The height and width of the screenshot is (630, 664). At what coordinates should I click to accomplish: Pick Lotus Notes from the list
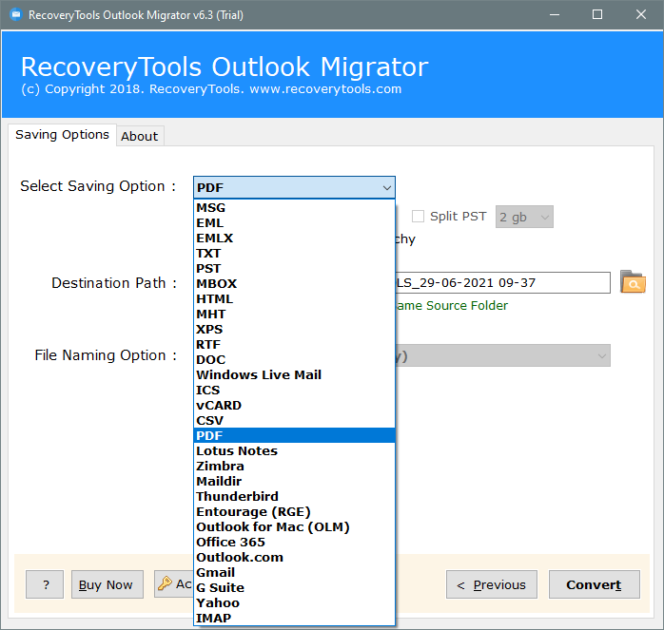tap(294, 451)
